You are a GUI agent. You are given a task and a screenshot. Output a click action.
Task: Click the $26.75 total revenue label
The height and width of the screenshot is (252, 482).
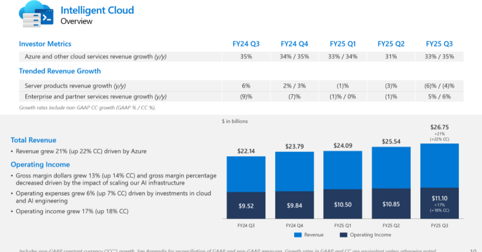(x=439, y=127)
